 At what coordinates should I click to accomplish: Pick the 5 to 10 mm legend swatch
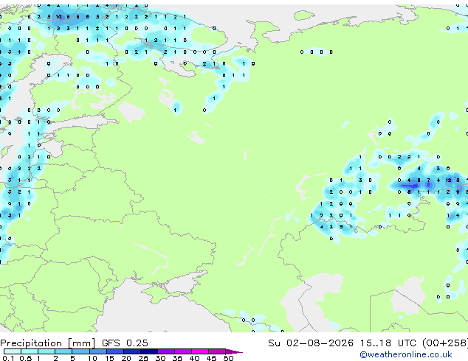click(80, 351)
